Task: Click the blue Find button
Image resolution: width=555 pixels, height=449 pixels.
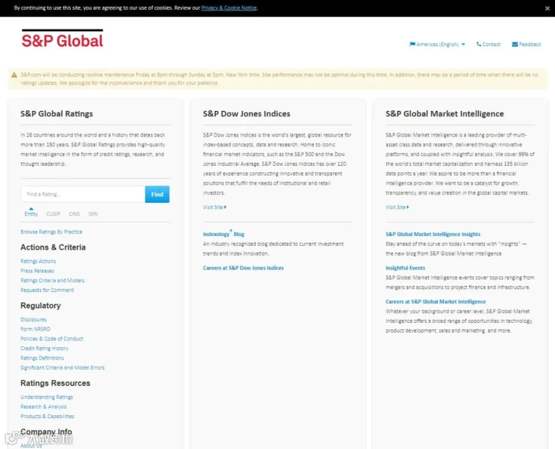Action: [157, 194]
